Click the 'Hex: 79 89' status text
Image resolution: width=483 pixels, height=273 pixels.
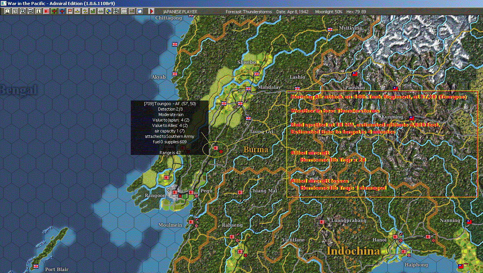[356, 12]
